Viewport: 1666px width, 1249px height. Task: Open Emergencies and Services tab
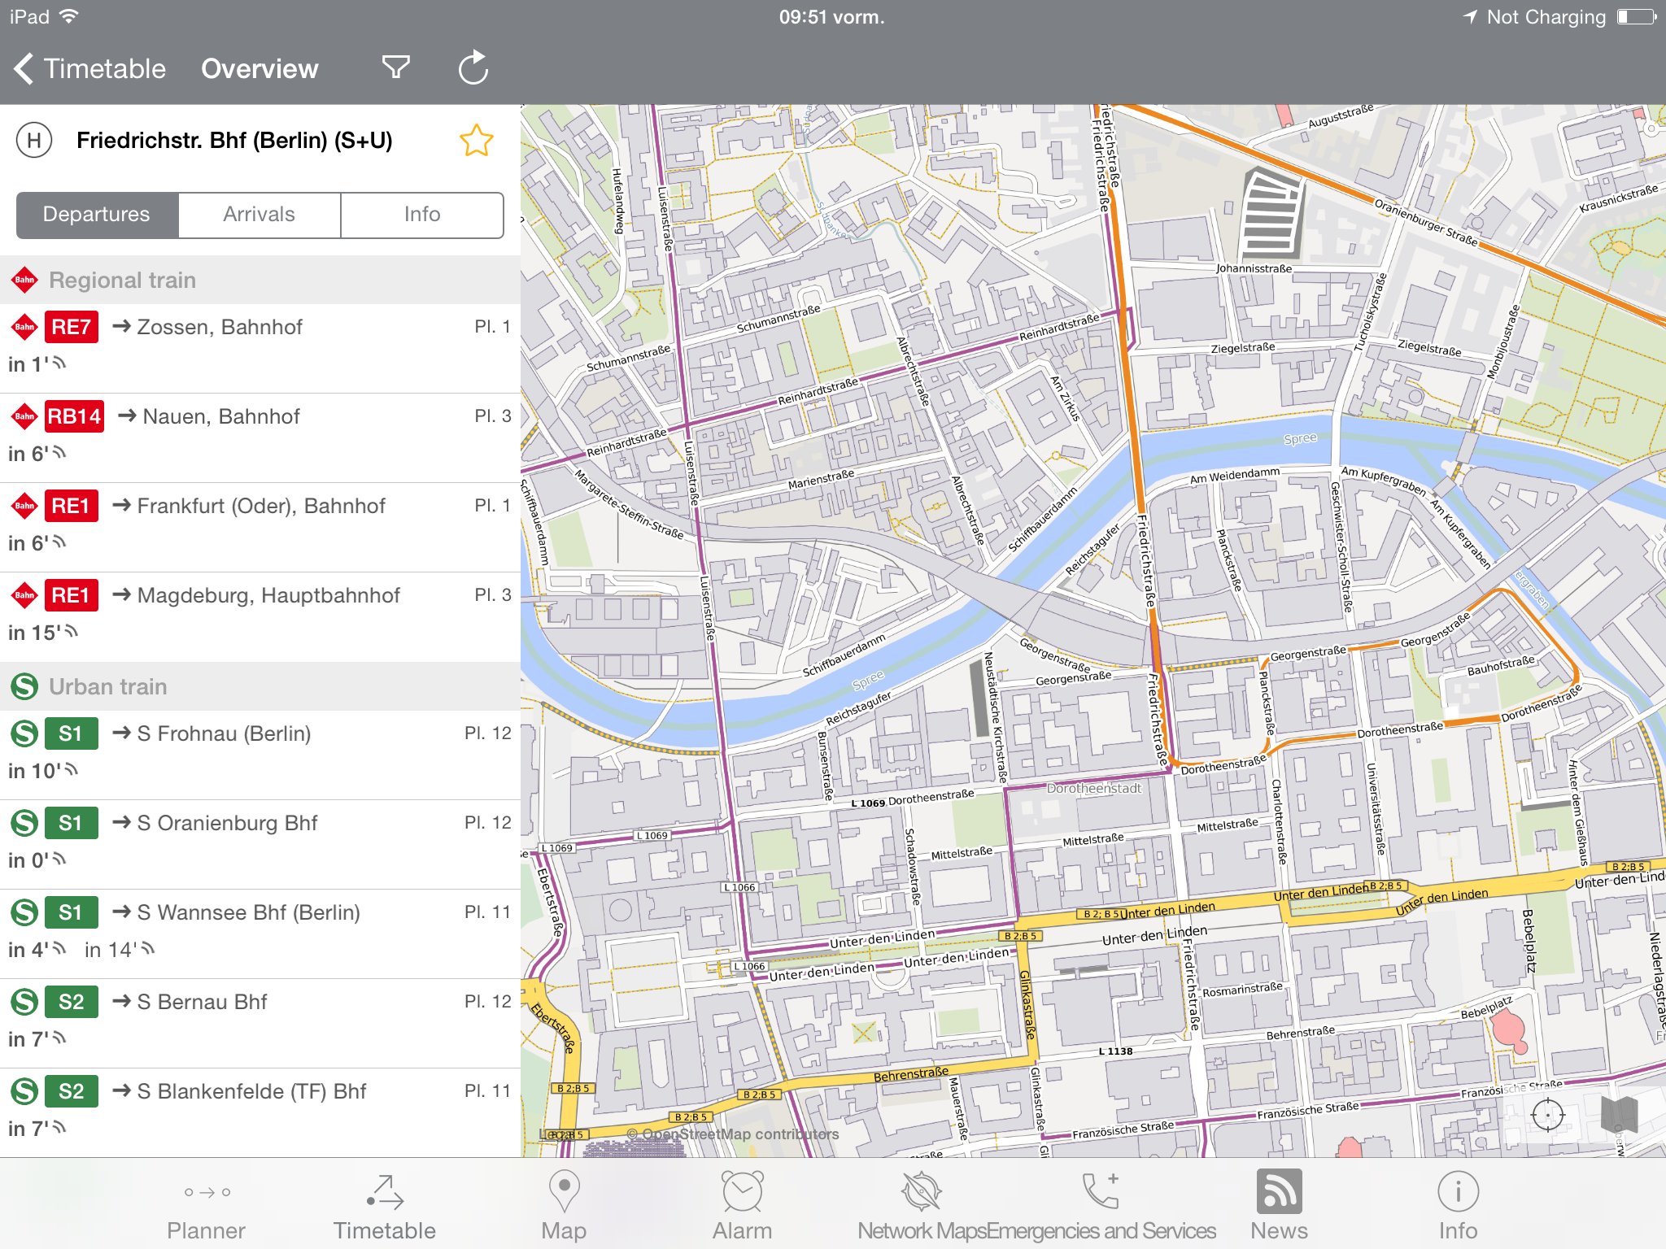[x=1101, y=1207]
